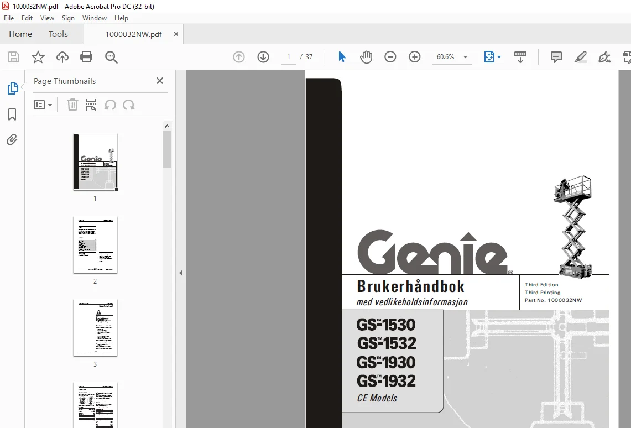
Task: Activate the hand pan tool
Action: coord(366,57)
